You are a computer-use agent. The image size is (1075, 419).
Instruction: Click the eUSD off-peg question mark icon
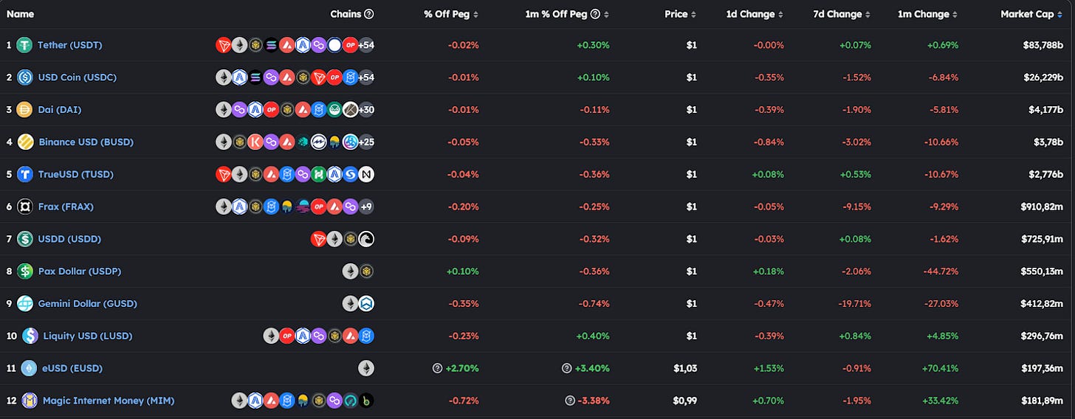[x=438, y=368]
